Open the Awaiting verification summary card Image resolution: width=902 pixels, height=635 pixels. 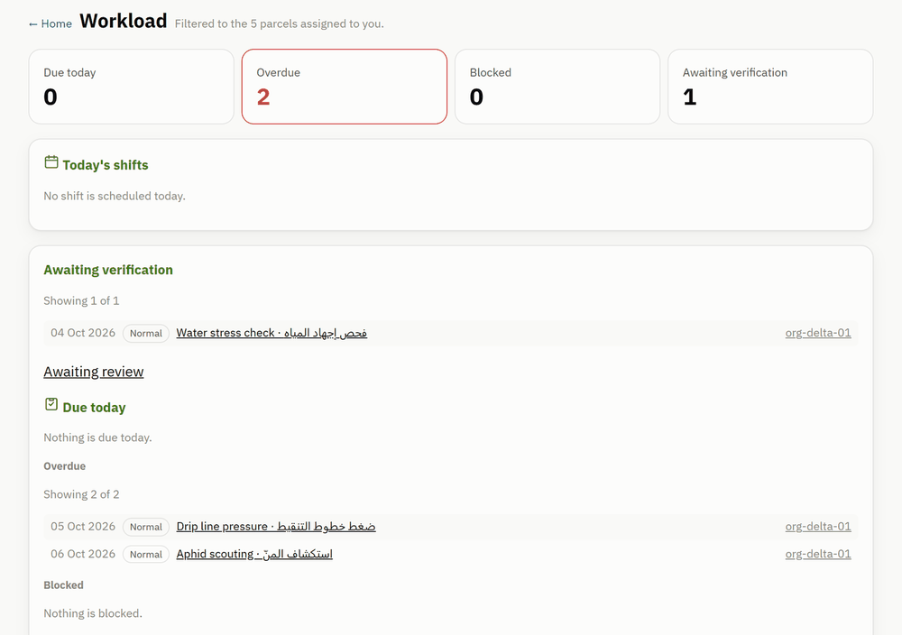coord(770,87)
